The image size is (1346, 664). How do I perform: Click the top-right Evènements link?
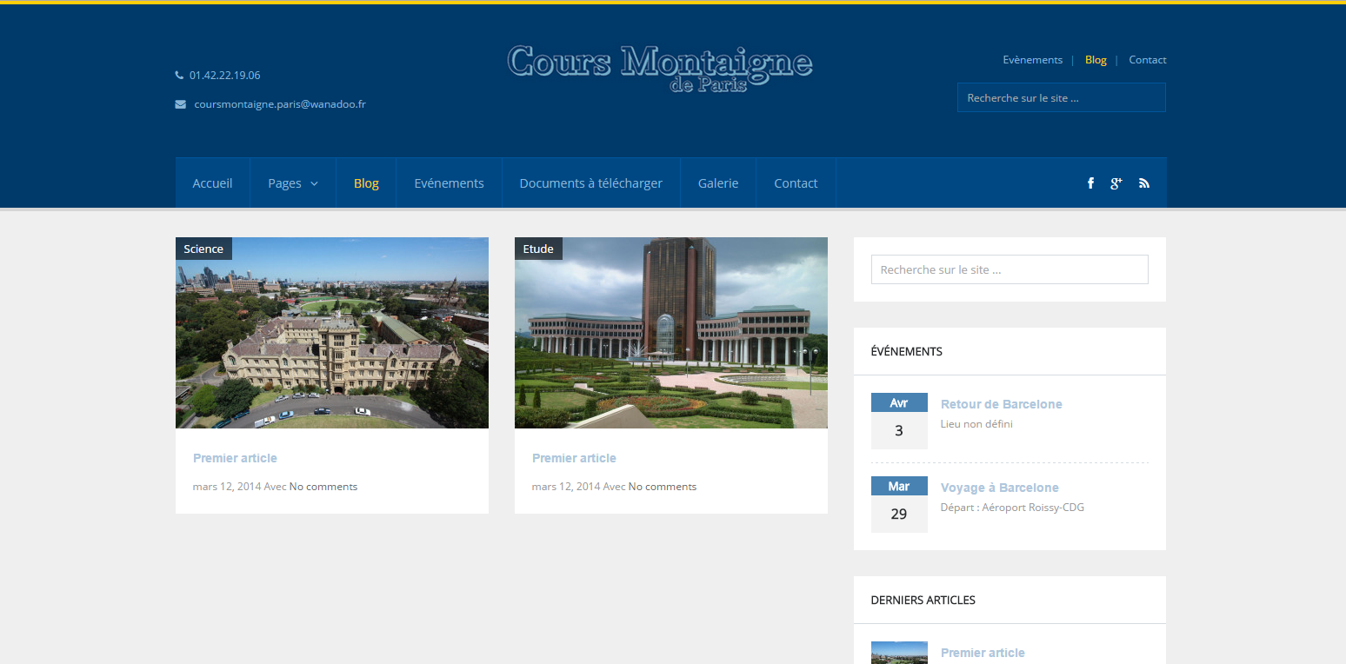(1032, 60)
